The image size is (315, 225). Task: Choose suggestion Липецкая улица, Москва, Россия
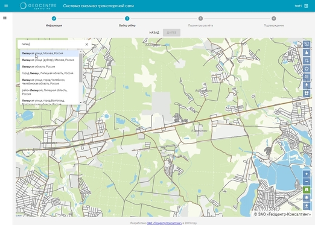pyautogui.click(x=49, y=53)
